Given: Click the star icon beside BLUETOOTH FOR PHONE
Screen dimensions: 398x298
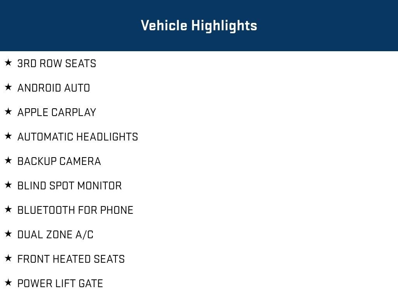Looking at the screenshot, I should point(8,210).
